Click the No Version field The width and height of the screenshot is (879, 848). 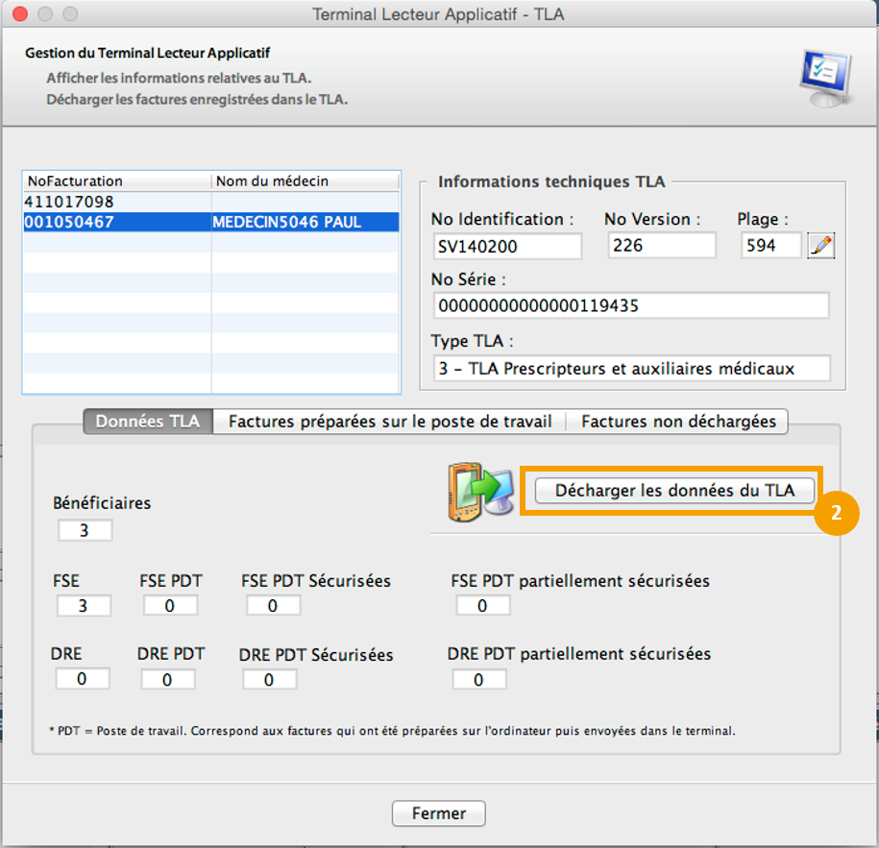pyautogui.click(x=661, y=246)
